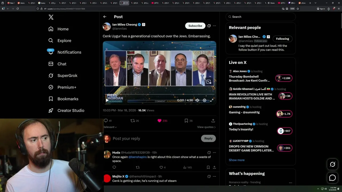This screenshot has height=192, width=342.
Task: Reply to Huda's comment
Action: tap(114, 167)
